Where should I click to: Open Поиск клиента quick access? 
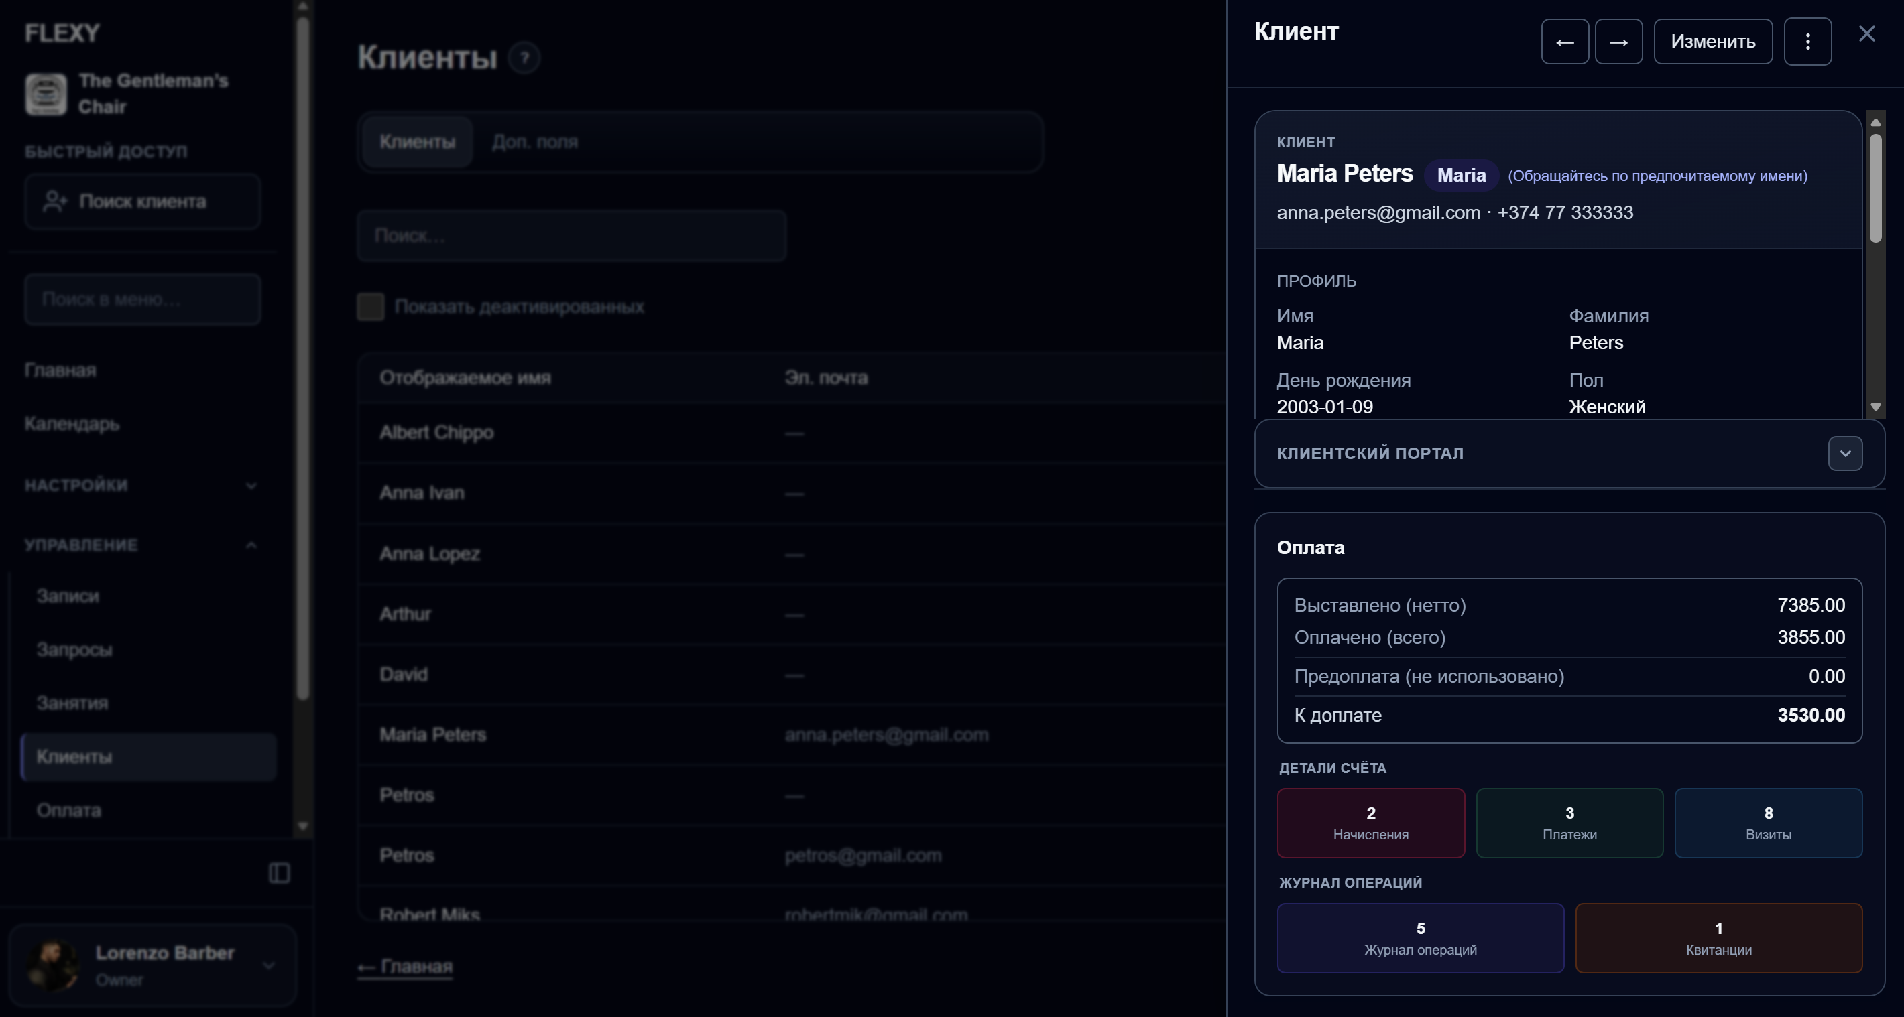click(x=143, y=202)
